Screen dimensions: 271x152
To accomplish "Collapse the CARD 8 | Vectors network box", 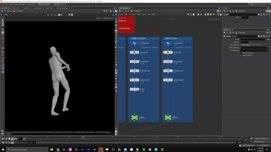I will click(x=130, y=38).
